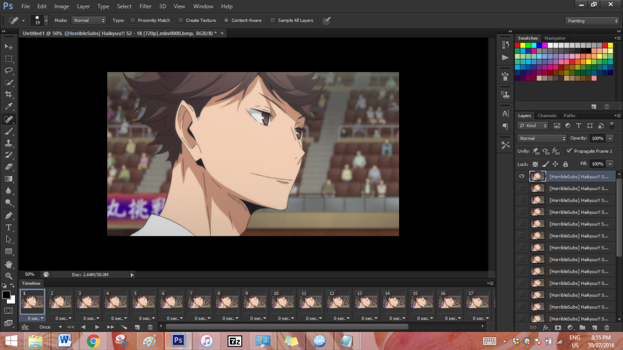Open the Layer menu
This screenshot has width=623, height=350.
point(83,6)
